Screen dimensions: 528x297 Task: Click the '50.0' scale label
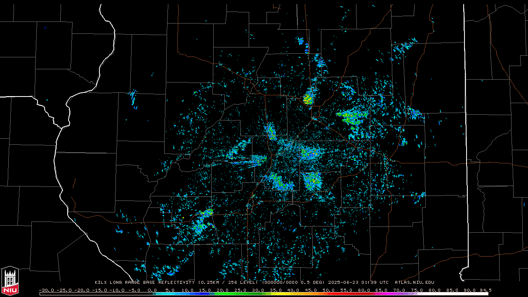pyautogui.click(x=328, y=290)
